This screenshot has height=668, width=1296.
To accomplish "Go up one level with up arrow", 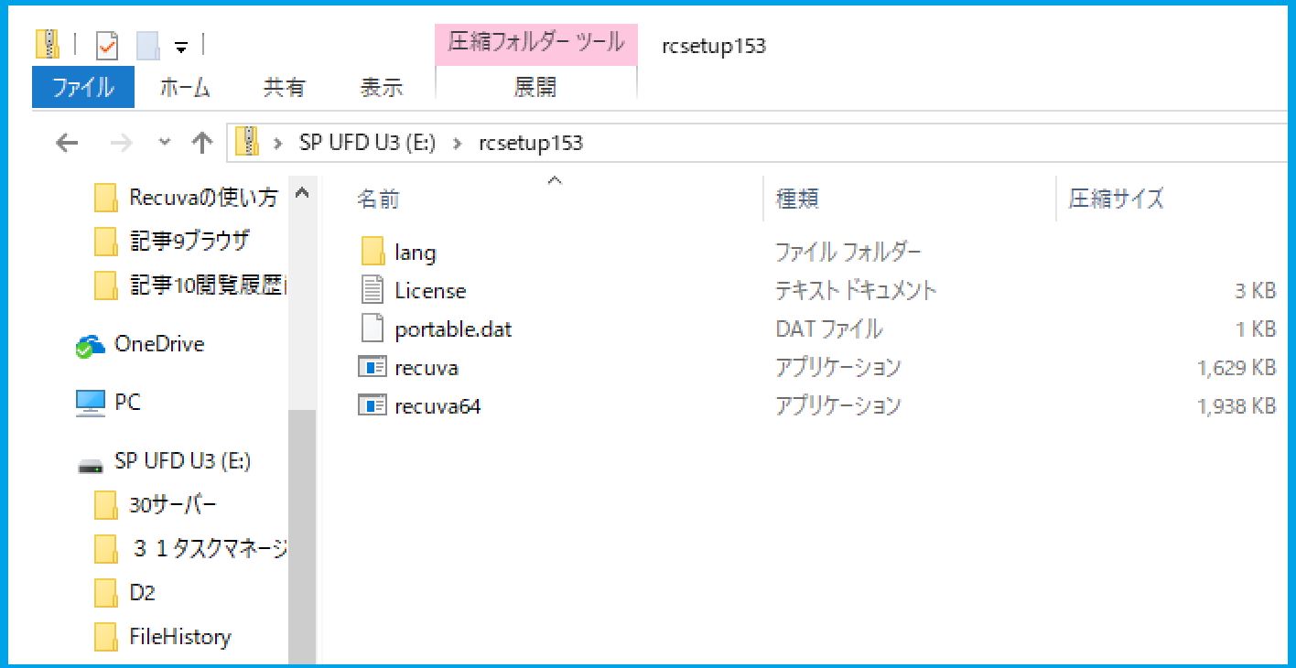I will click(x=201, y=143).
